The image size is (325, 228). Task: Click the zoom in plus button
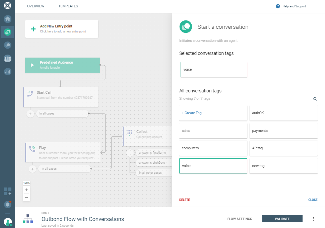[26, 190]
